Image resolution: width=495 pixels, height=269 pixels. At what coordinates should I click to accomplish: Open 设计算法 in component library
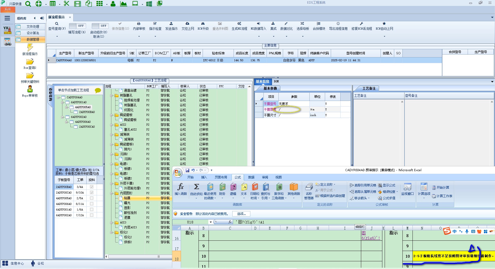click(30, 33)
